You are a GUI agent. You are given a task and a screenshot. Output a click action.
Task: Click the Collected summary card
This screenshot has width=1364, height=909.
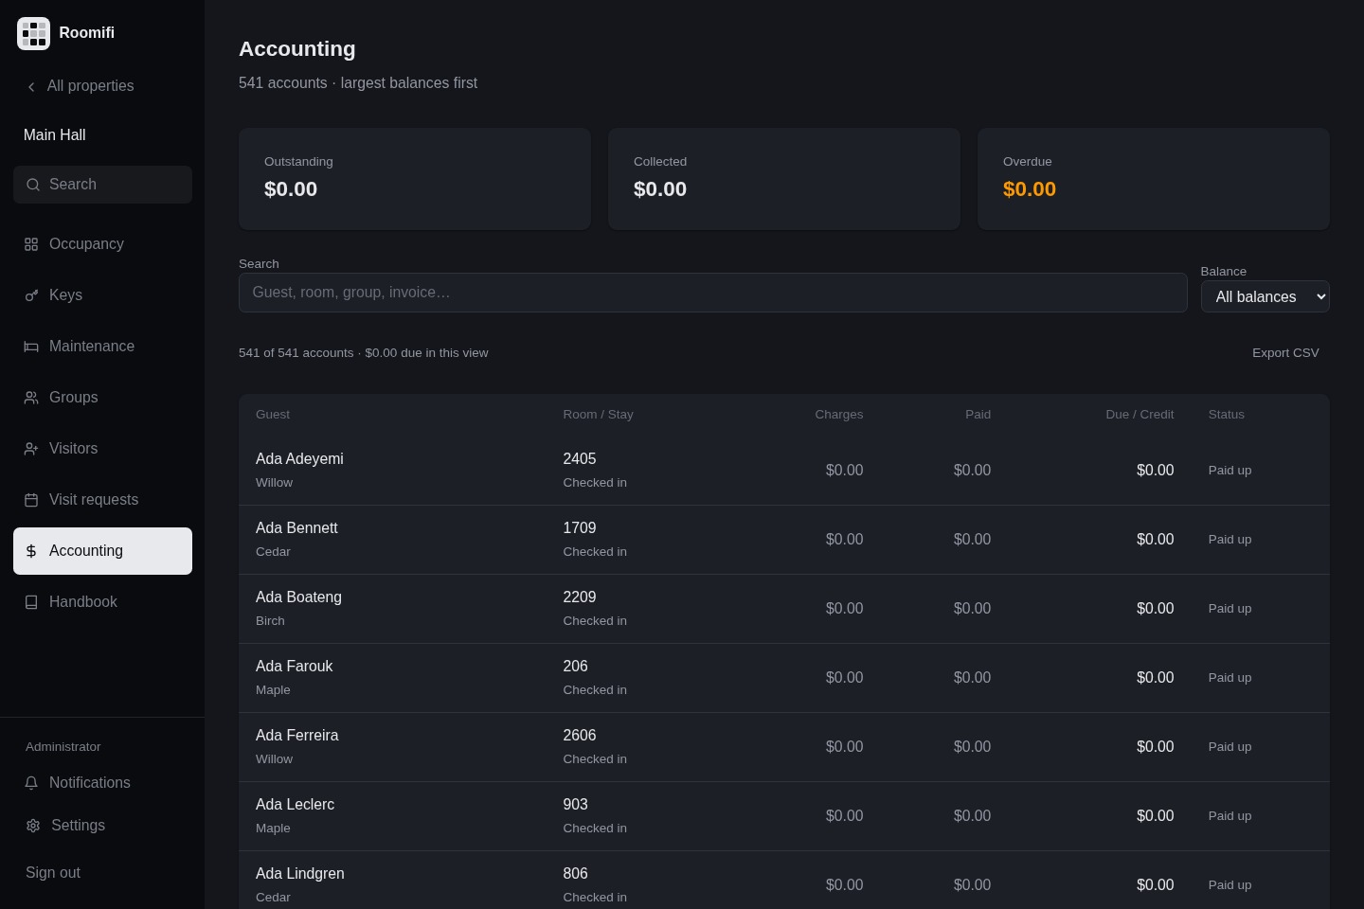click(x=784, y=179)
